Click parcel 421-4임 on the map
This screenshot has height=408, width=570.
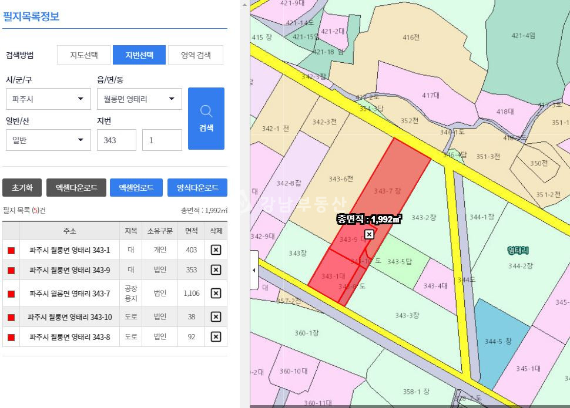click(x=523, y=36)
